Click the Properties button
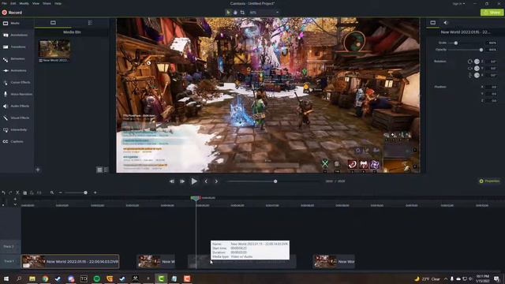This screenshot has width=505, height=284. (489, 181)
